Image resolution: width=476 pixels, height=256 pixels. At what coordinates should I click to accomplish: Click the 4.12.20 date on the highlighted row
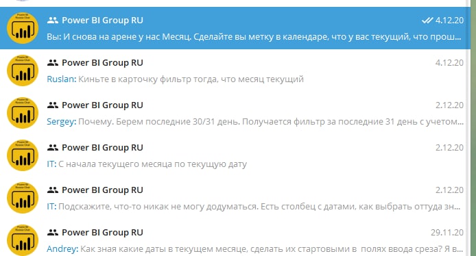point(449,21)
